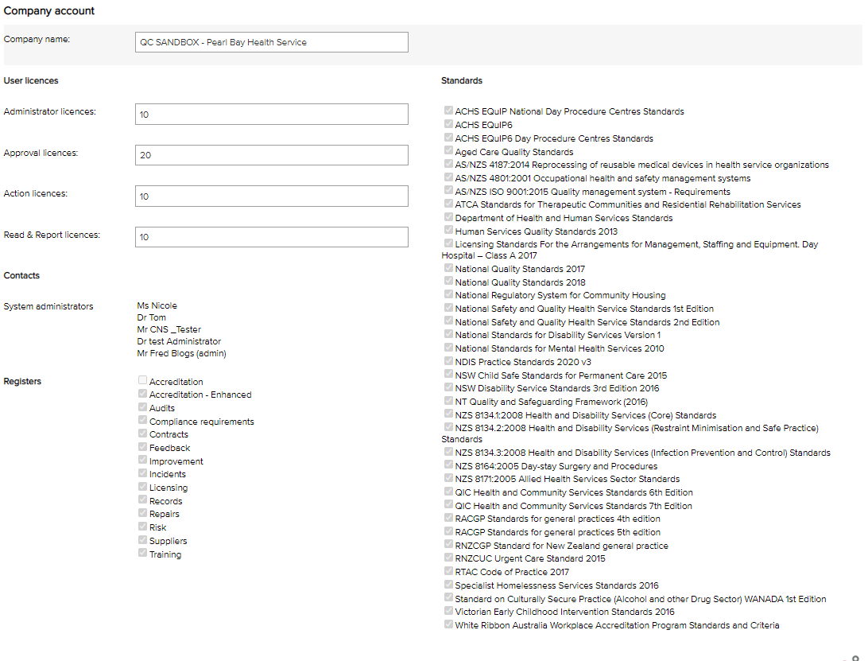Focus the Action licences field

click(x=272, y=196)
